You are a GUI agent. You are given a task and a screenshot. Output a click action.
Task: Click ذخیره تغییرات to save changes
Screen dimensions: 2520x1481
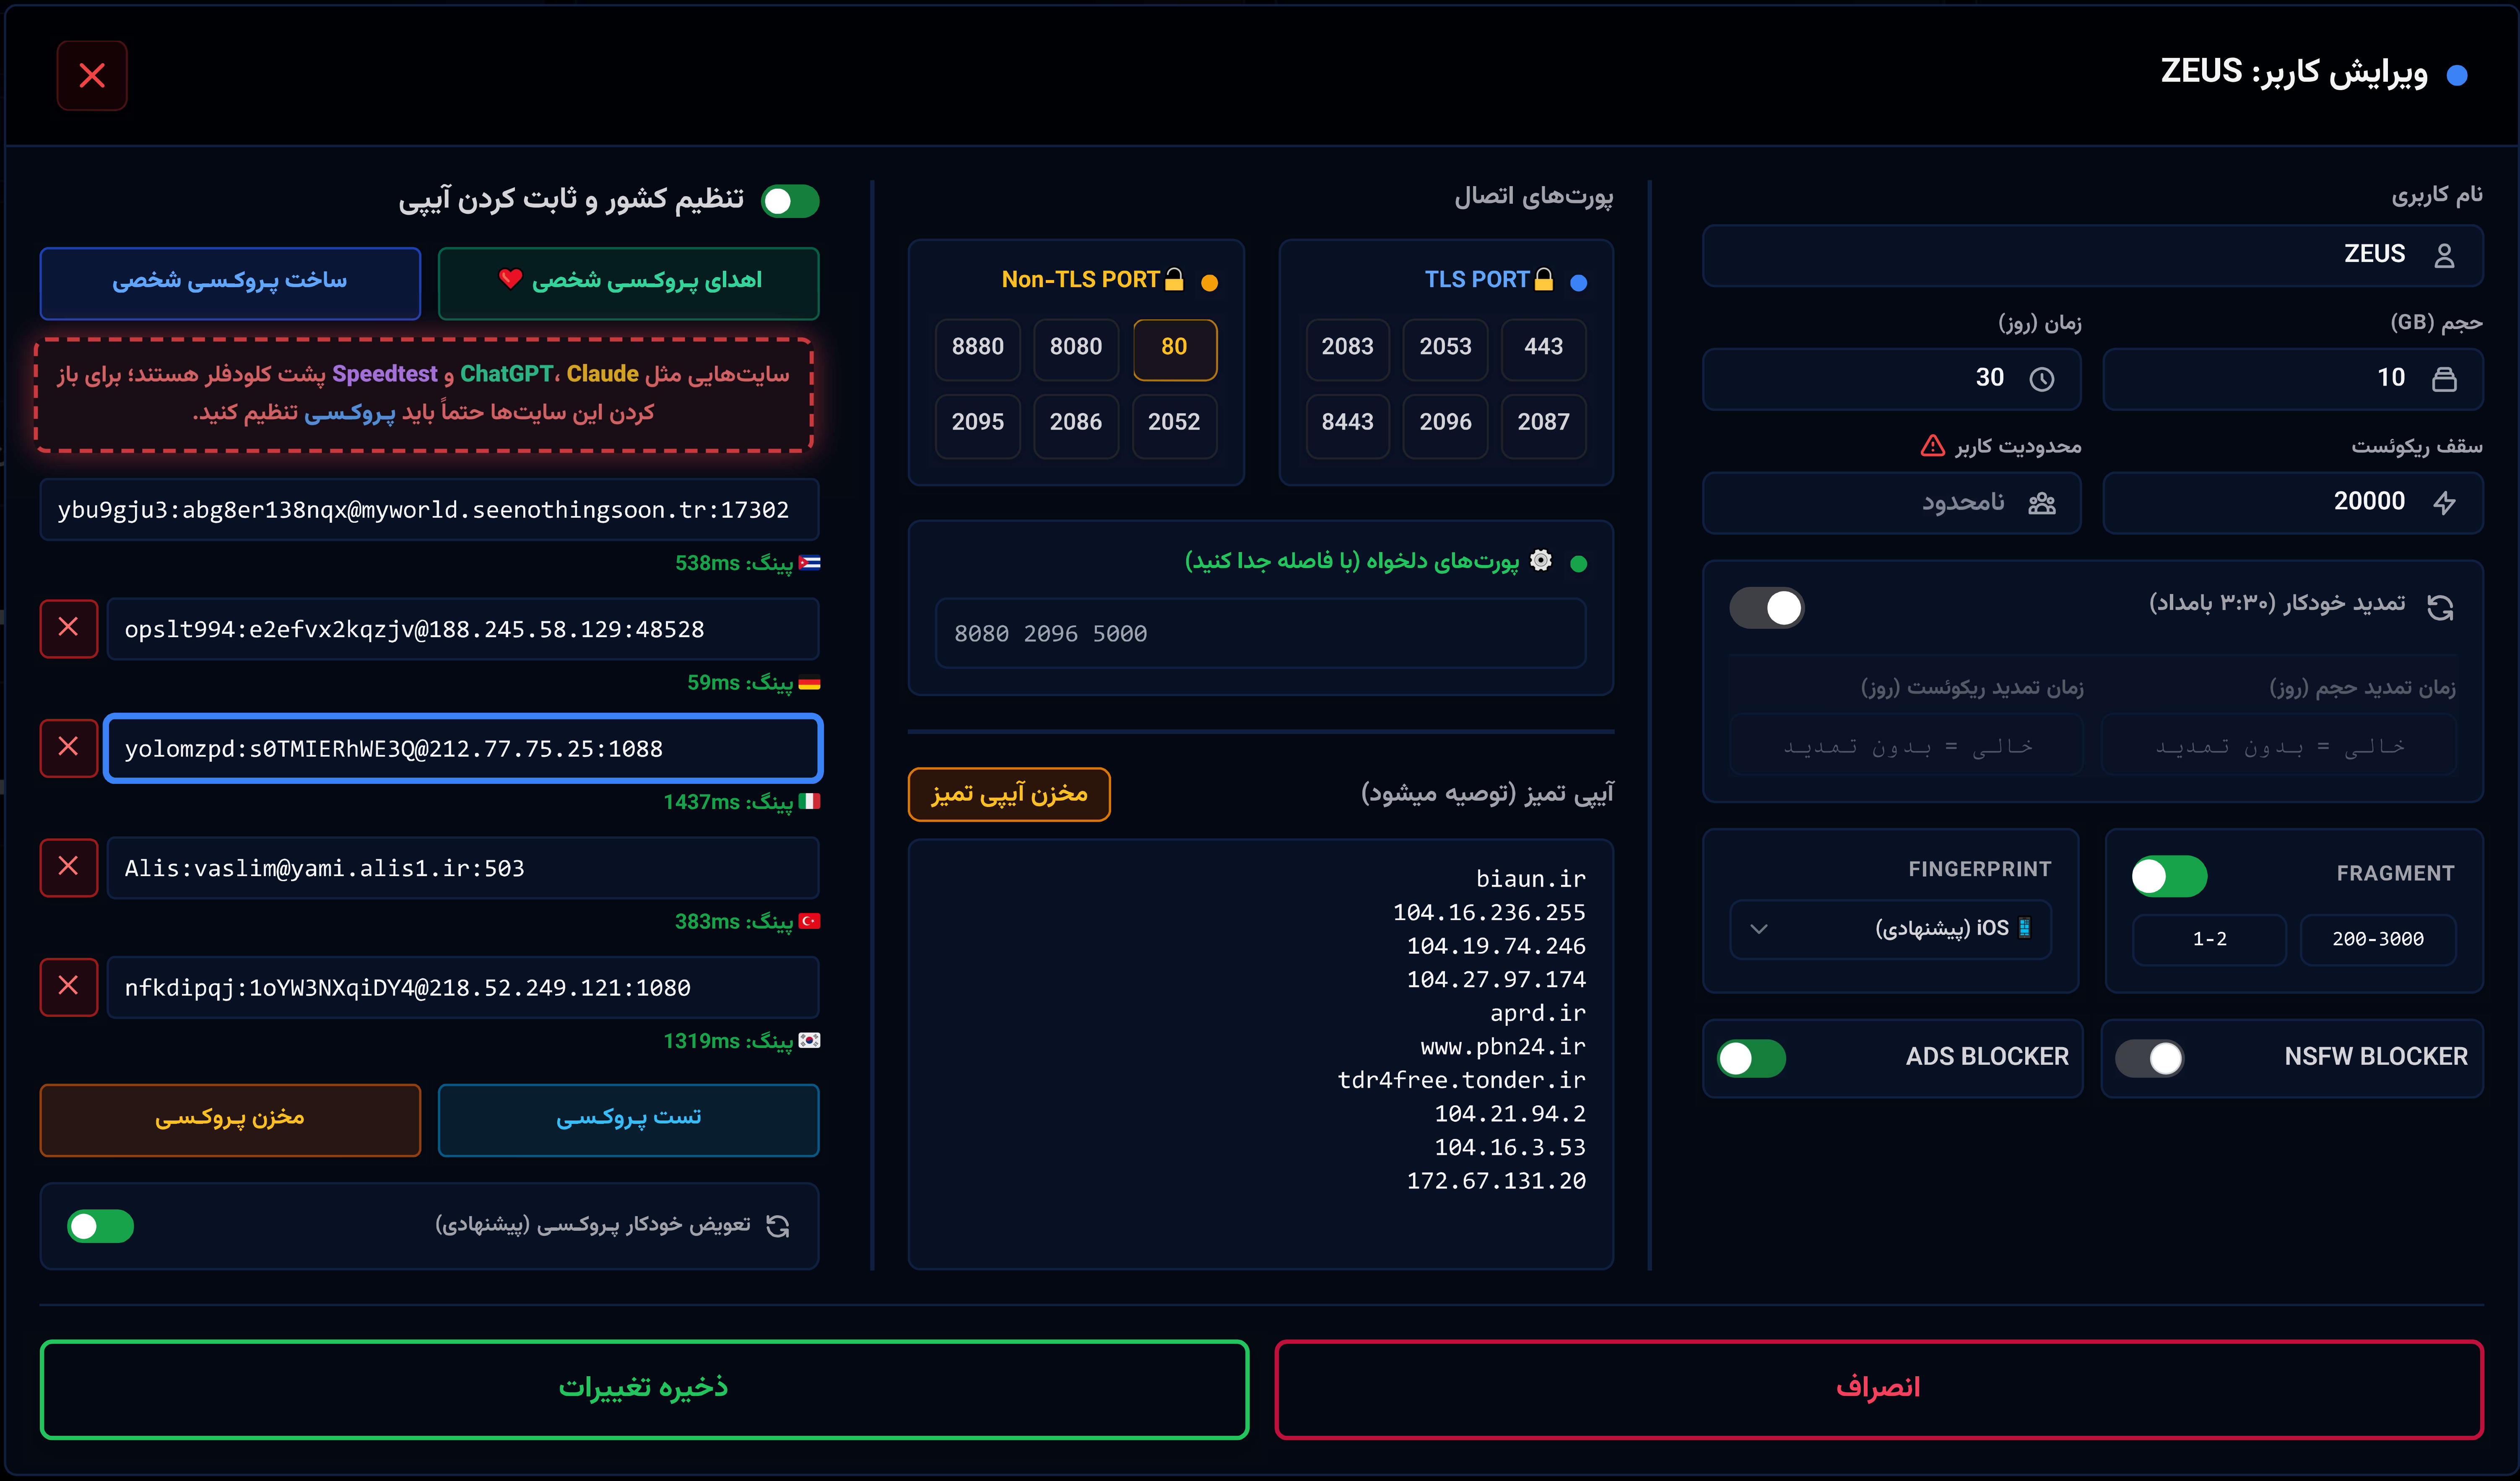(644, 1389)
